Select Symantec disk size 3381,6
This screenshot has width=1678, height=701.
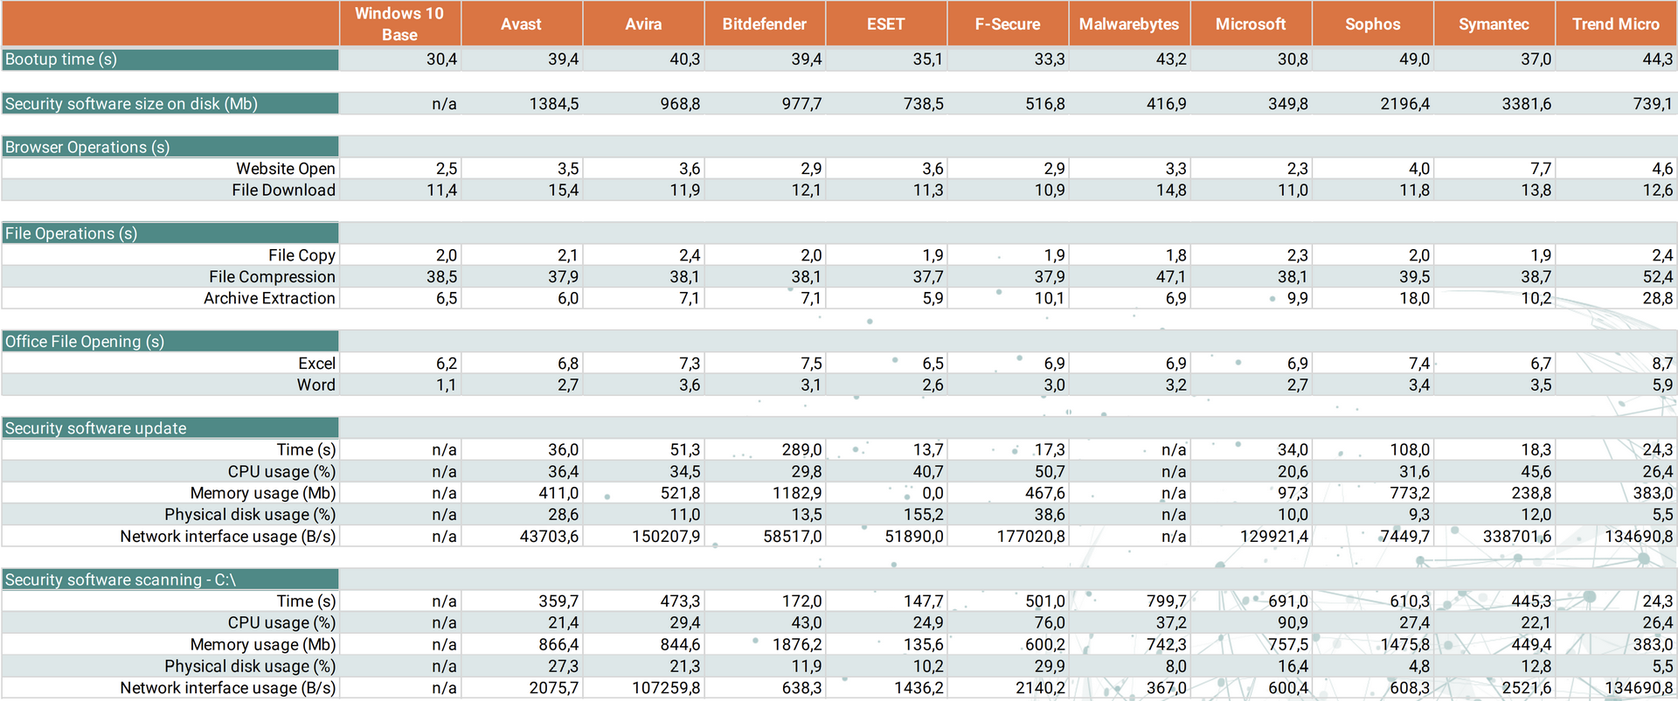[x=1527, y=103]
